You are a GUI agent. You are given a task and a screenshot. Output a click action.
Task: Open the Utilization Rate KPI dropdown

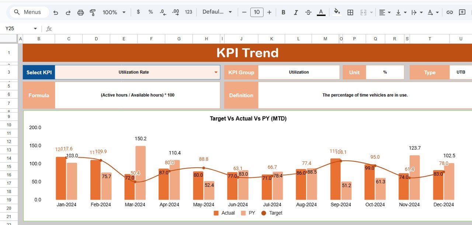(216, 72)
